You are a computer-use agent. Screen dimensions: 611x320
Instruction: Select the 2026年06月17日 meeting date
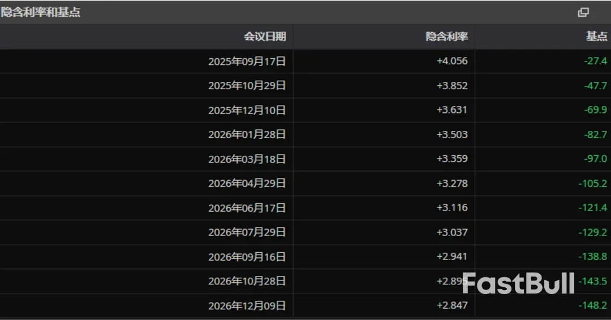[247, 208]
